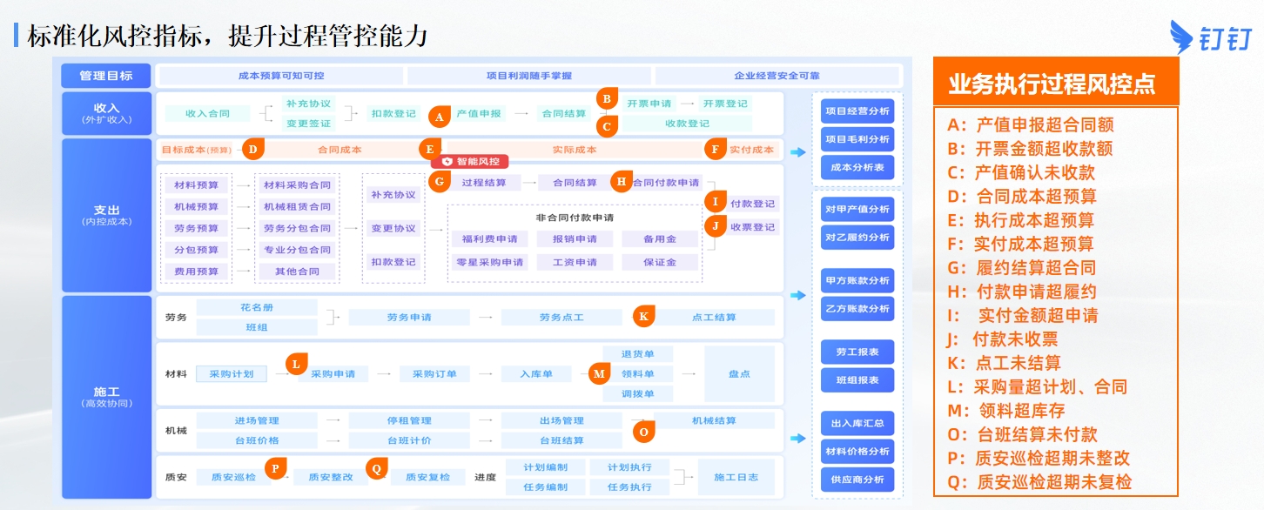This screenshot has width=1264, height=510.
Task: Click the 入库单 box
Action: click(x=536, y=374)
